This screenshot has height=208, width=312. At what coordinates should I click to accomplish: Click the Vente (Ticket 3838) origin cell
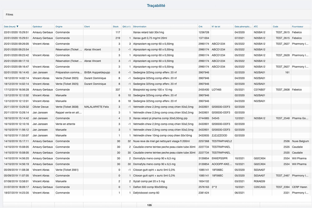[x=67, y=107]
